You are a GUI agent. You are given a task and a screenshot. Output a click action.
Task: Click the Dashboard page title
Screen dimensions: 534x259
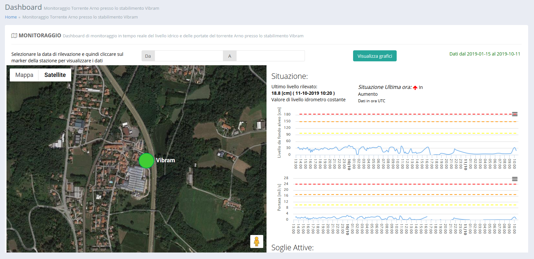pos(23,7)
